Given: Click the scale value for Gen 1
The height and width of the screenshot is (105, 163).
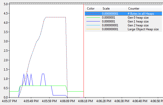Looking at the screenshot, I should (109, 21).
